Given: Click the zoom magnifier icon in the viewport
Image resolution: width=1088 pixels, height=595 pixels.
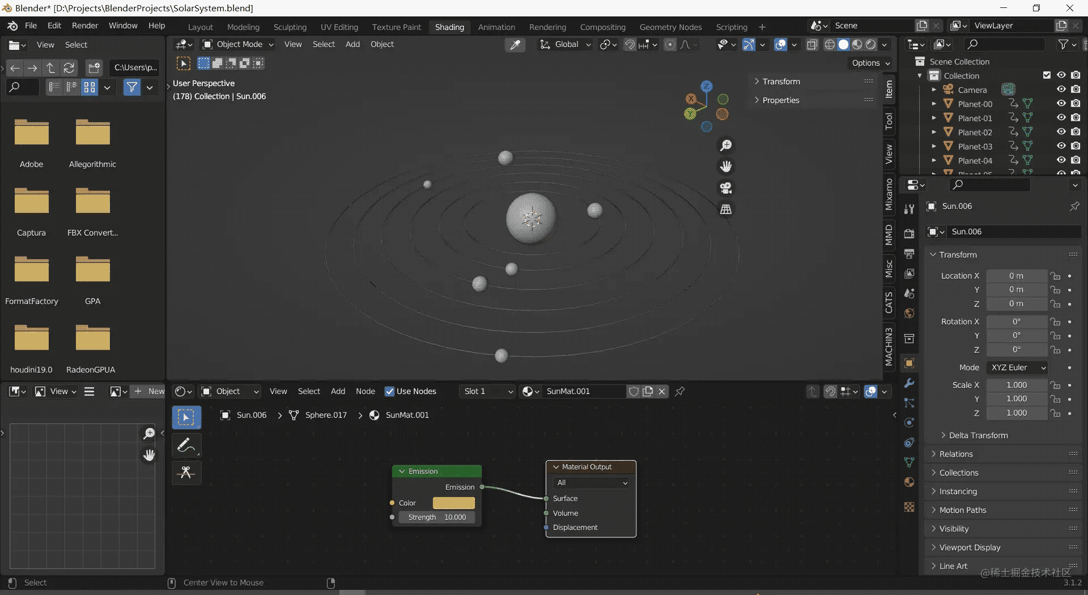Looking at the screenshot, I should pos(726,145).
